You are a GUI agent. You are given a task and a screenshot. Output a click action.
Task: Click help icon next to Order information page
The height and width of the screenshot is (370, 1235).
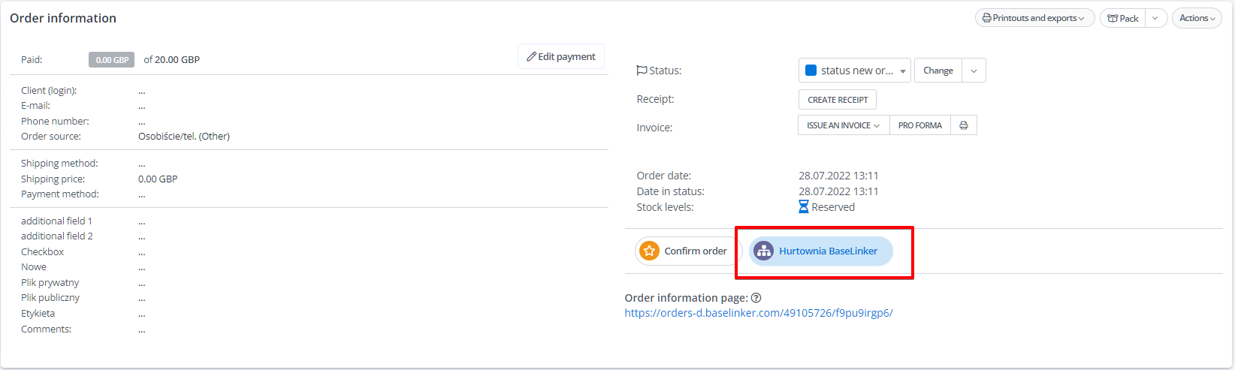(x=756, y=298)
